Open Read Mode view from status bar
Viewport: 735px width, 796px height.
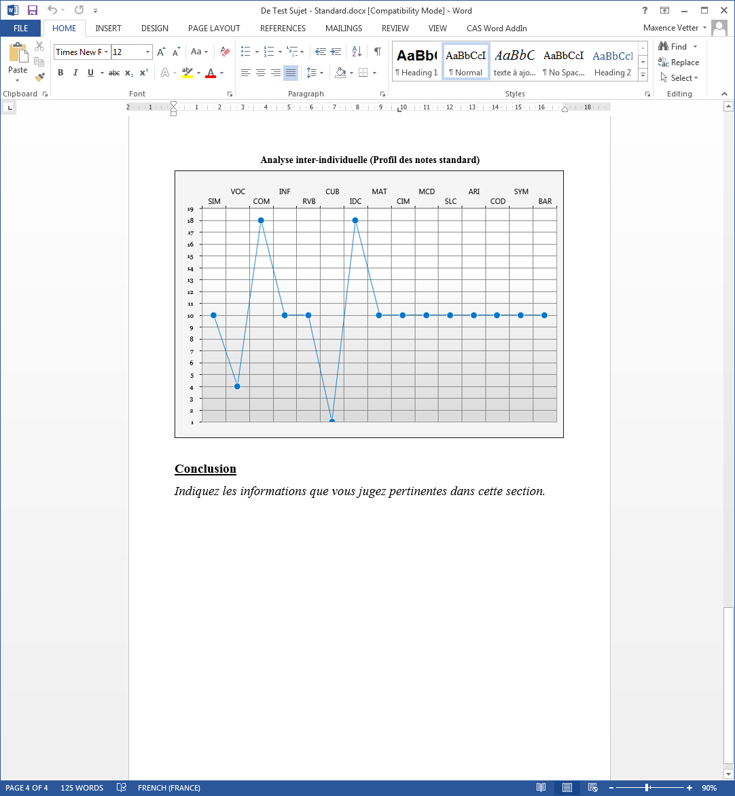(x=541, y=788)
